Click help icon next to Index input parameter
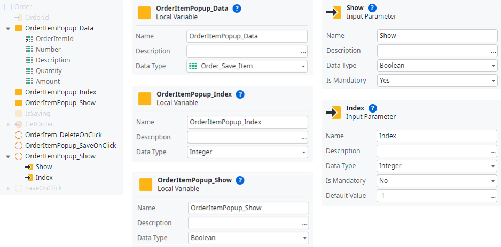The height and width of the screenshot is (247, 501). [x=373, y=108]
